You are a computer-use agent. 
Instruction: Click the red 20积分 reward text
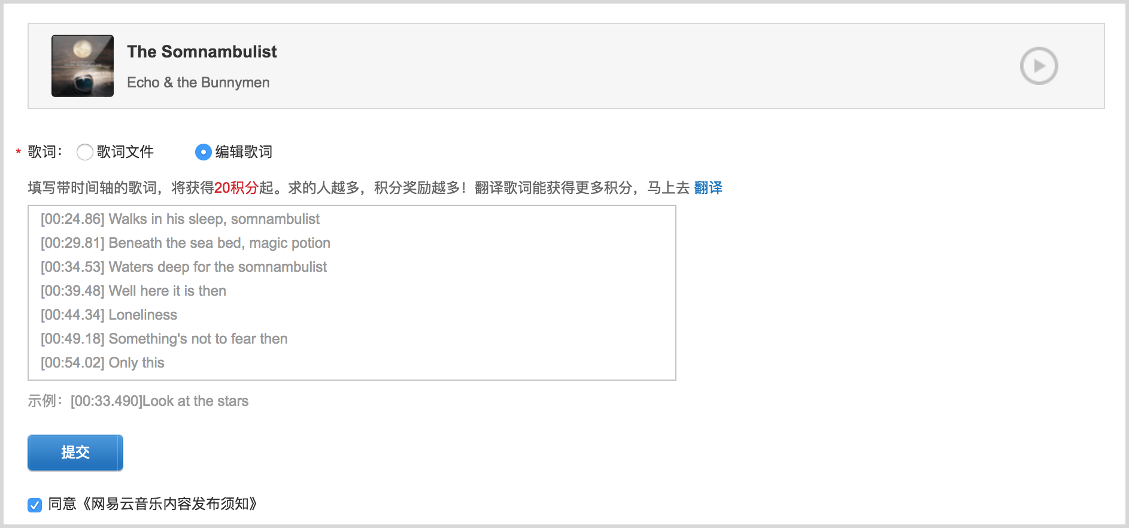click(x=236, y=188)
